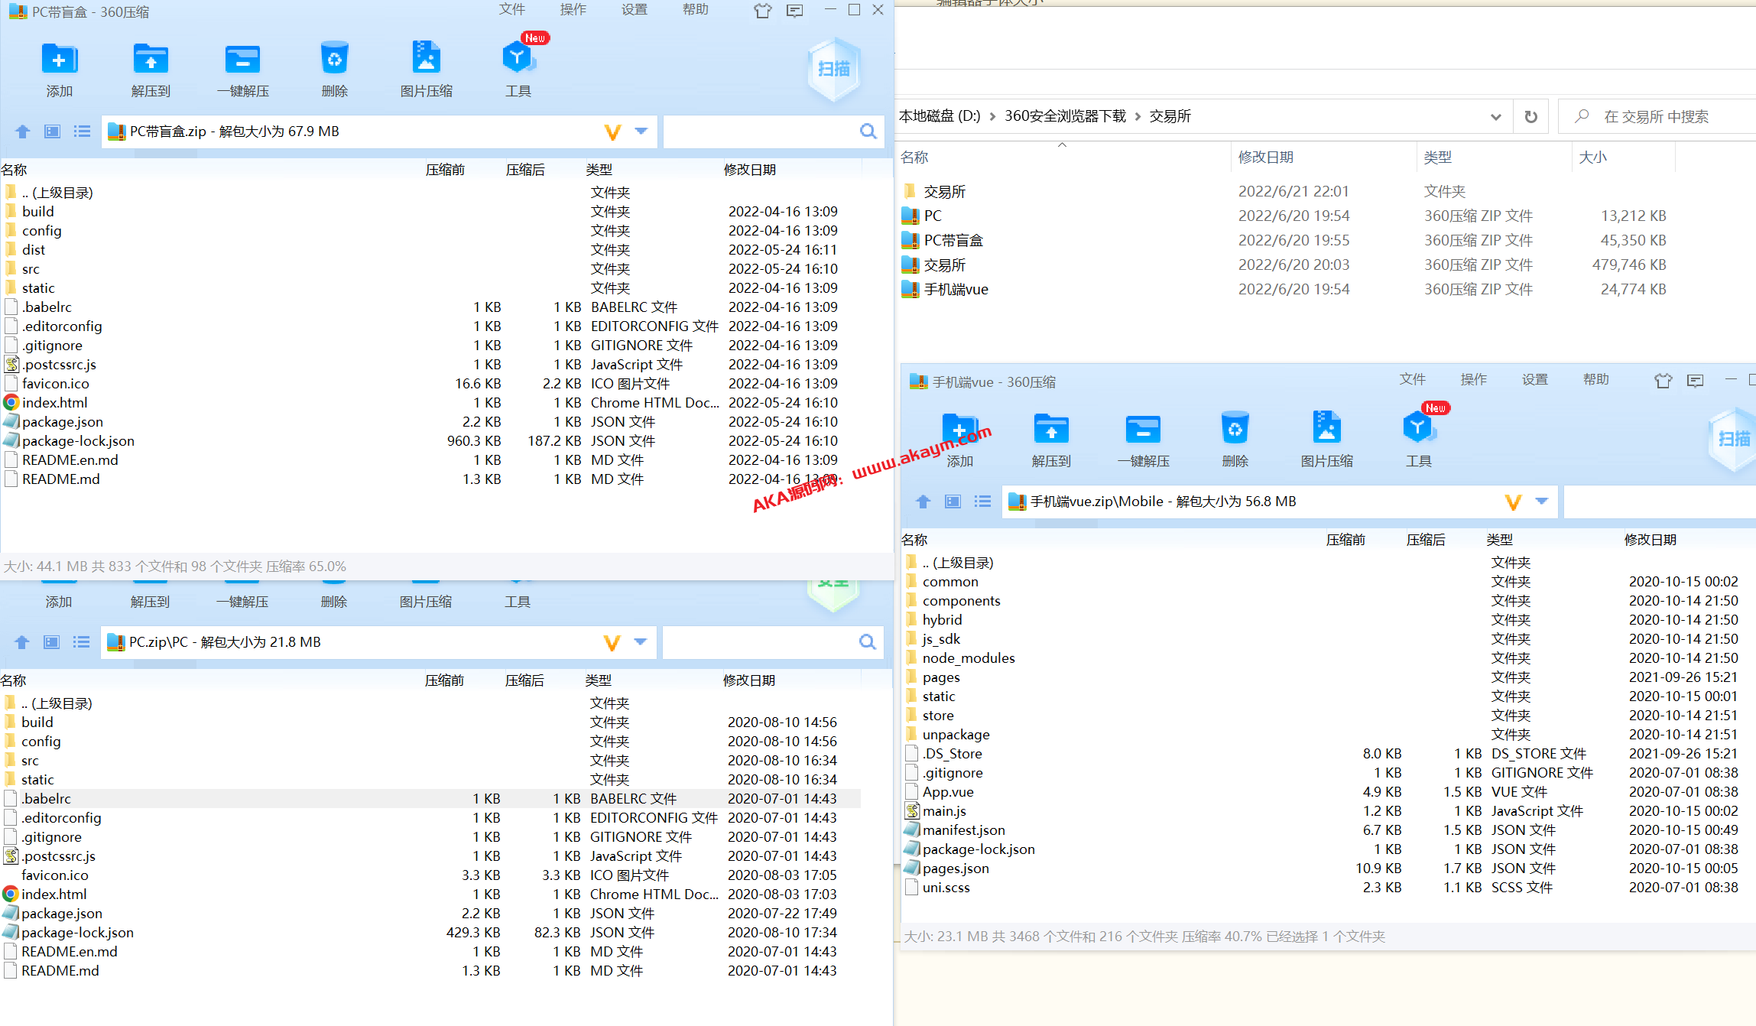Open path dropdown for 手机端vue.zip\Mobile
This screenshot has width=1756, height=1026.
click(x=1541, y=502)
